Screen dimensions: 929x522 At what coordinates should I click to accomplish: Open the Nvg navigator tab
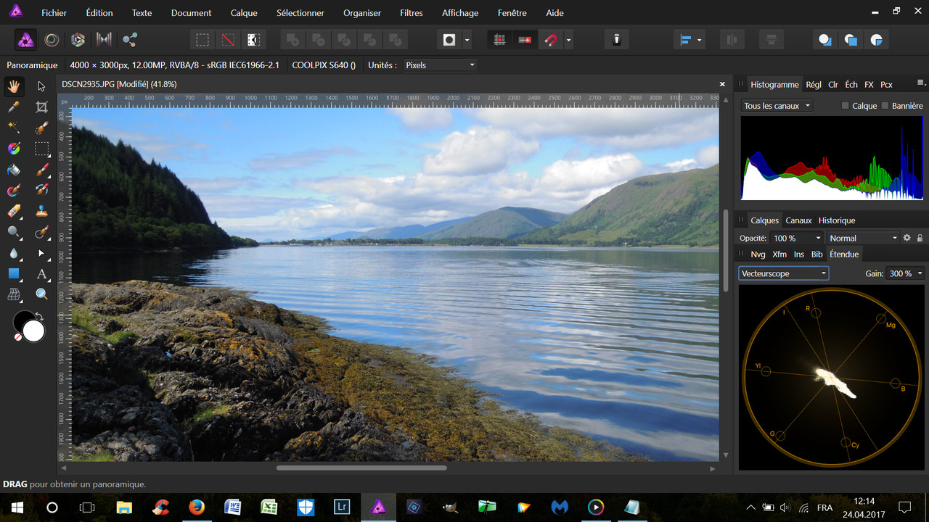pos(758,254)
